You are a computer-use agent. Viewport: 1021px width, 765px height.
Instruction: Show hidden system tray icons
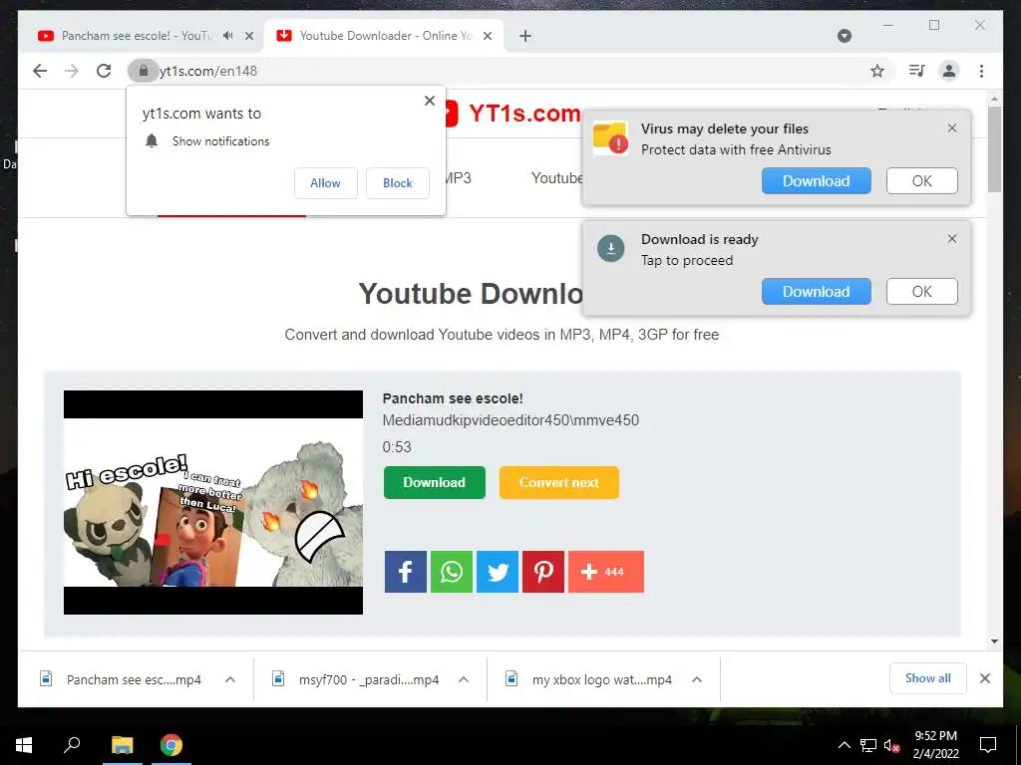click(x=844, y=745)
